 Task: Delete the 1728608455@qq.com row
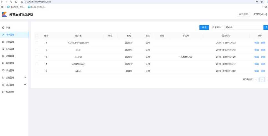pyautogui.click(x=263, y=42)
